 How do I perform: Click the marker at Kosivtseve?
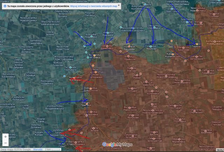75,78
